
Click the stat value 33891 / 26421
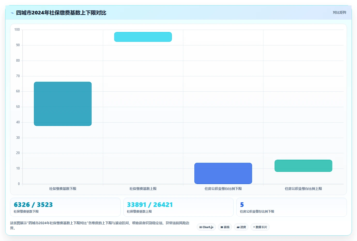[150, 205]
